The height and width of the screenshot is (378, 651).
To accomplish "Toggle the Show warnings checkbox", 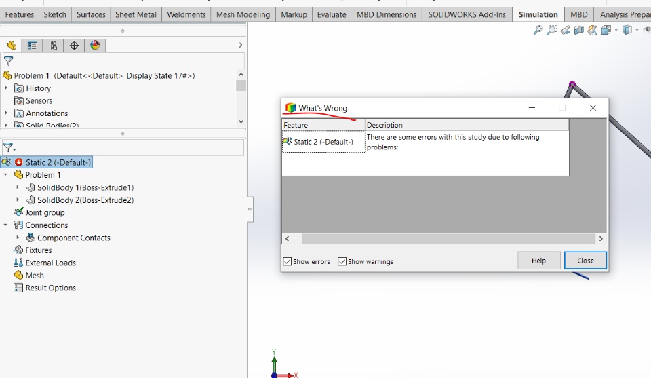I will coord(342,261).
